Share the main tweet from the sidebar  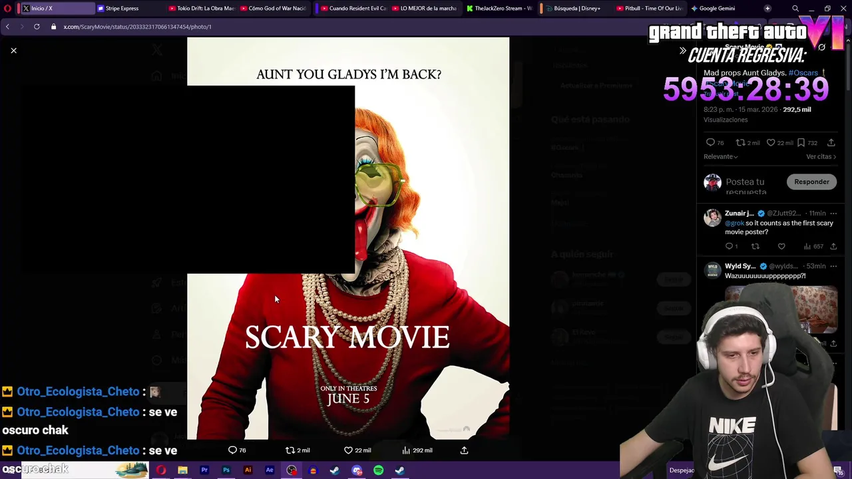pos(831,142)
